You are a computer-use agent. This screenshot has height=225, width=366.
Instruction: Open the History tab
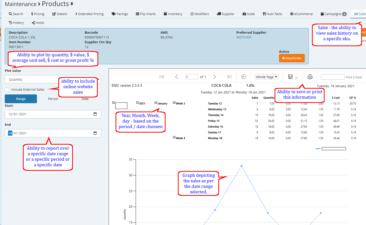(x=16, y=23)
